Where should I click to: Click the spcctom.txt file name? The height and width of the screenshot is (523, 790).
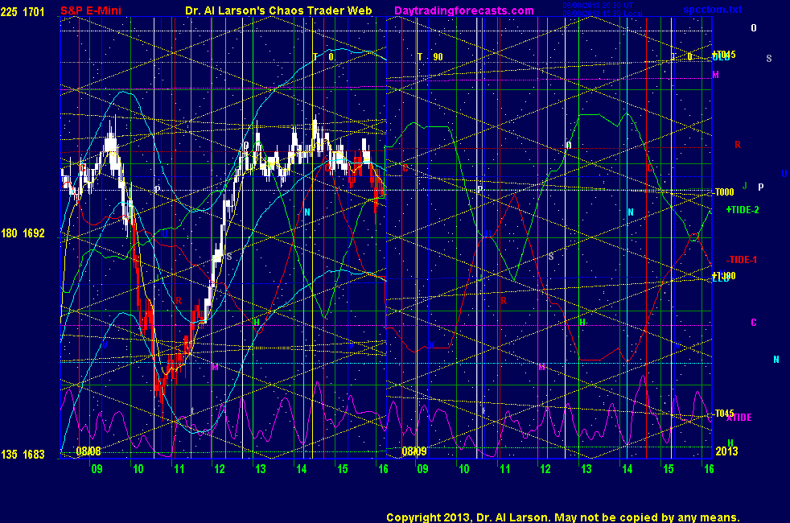[713, 10]
